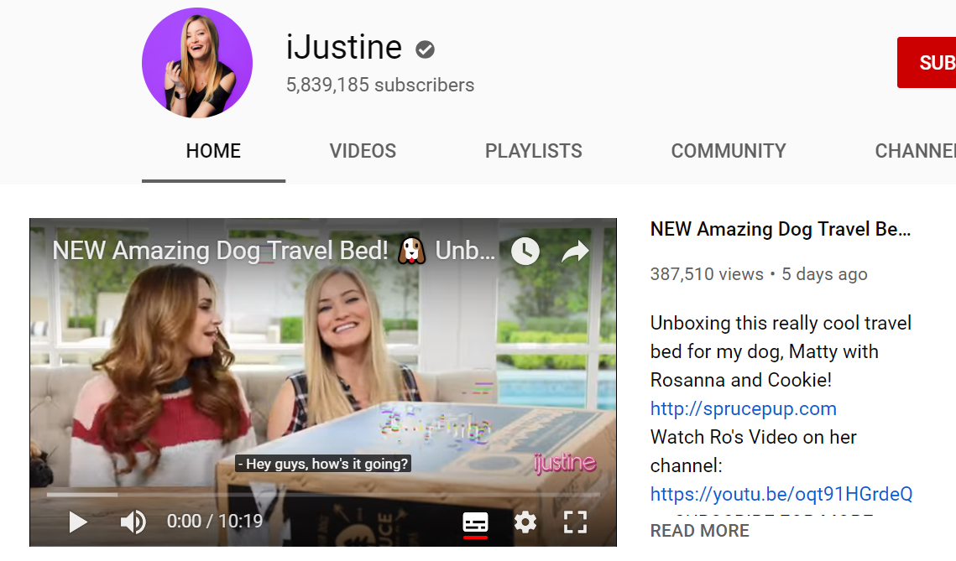Click the '387,510 views • 5 days ago' text
This screenshot has height=561, width=956.
(x=759, y=275)
